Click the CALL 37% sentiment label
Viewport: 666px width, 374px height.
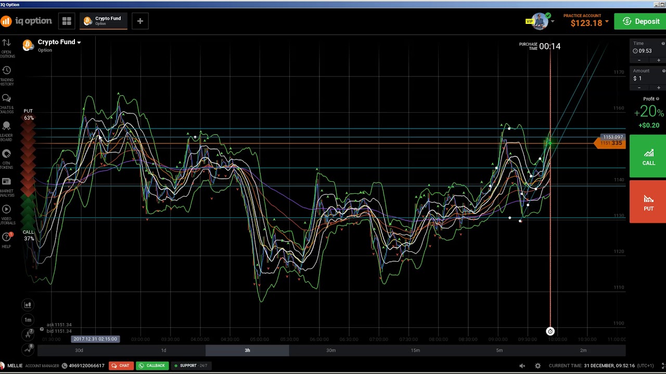click(x=28, y=235)
